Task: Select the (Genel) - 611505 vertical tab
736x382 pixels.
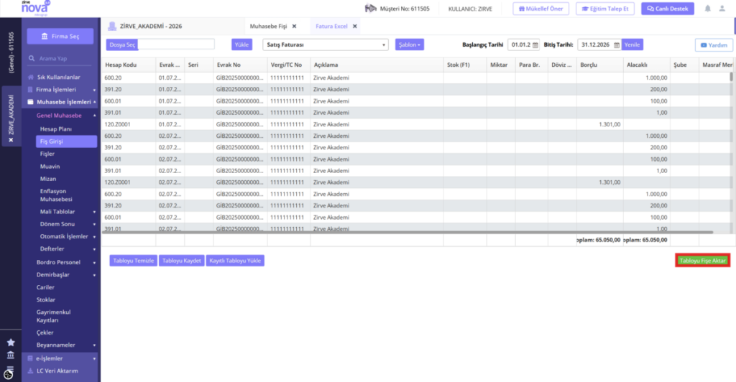Action: point(11,52)
